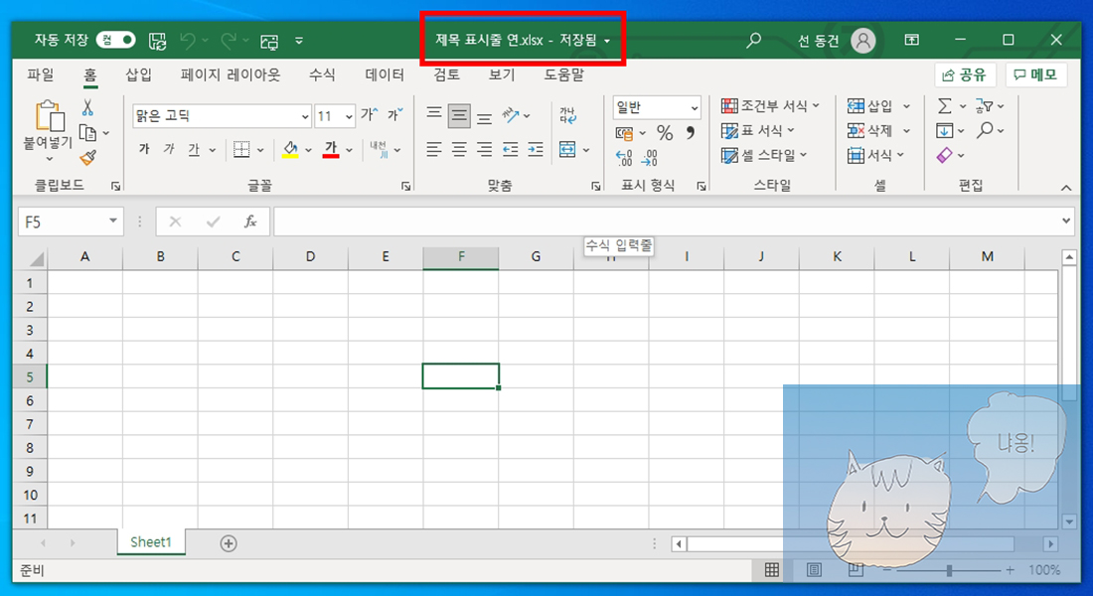This screenshot has width=1093, height=596.
Task: Apply the yellow fill color bucket
Action: [x=291, y=149]
